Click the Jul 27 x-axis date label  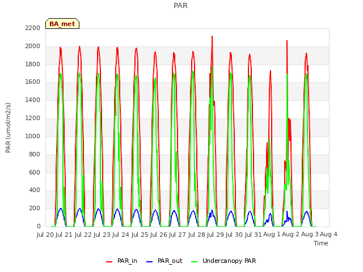(178, 235)
